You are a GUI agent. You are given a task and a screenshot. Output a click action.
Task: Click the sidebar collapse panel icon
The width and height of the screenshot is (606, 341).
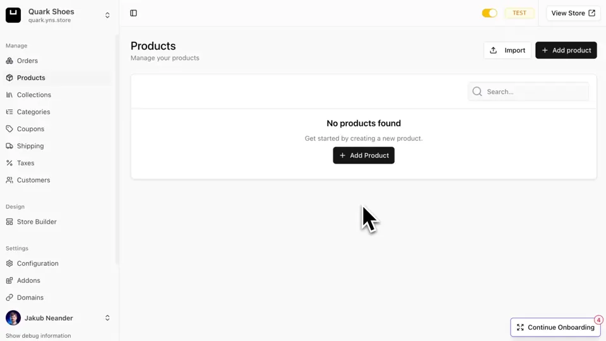click(x=133, y=13)
